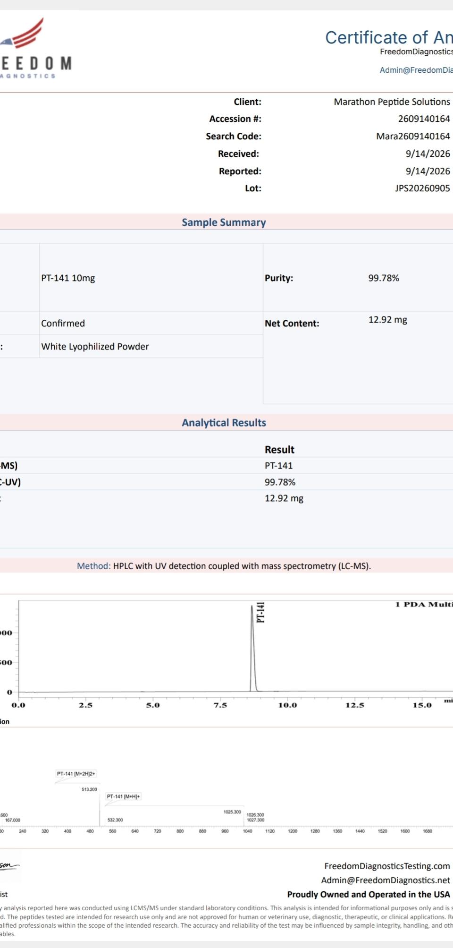
Task: Select the 1025.300 mass peak value
Action: point(232,812)
